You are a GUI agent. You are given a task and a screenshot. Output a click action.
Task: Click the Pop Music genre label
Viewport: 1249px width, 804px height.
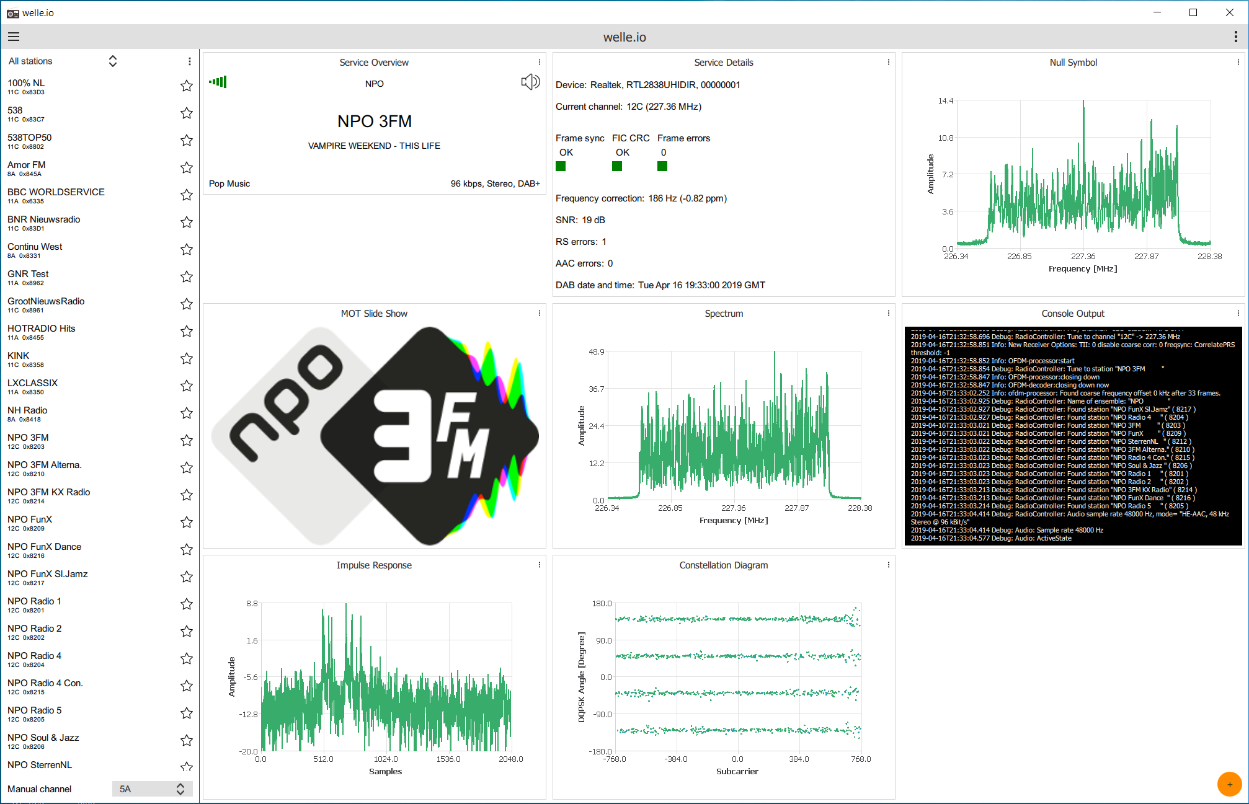[229, 183]
